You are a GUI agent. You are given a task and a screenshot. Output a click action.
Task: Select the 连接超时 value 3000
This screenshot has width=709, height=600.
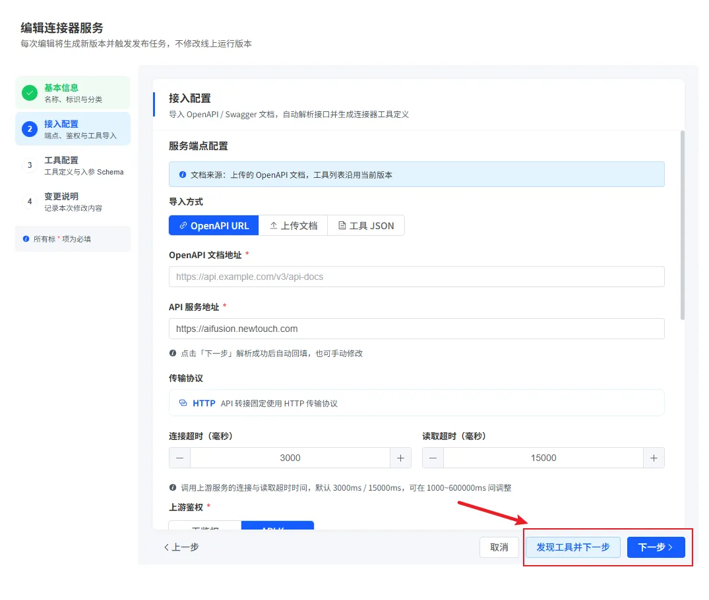(x=290, y=458)
